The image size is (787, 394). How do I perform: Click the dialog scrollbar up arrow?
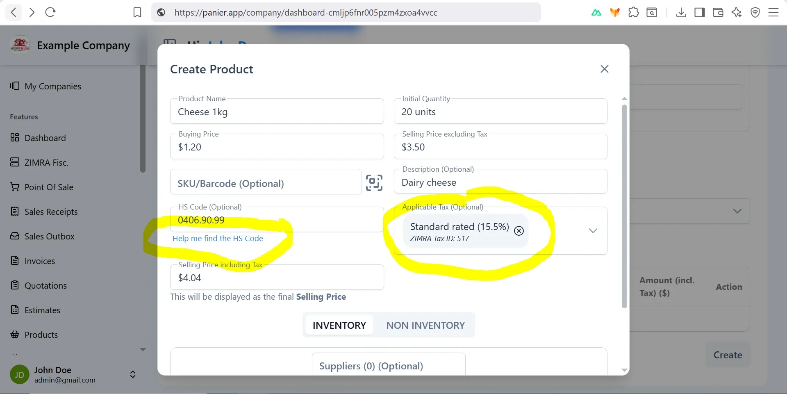tap(624, 98)
